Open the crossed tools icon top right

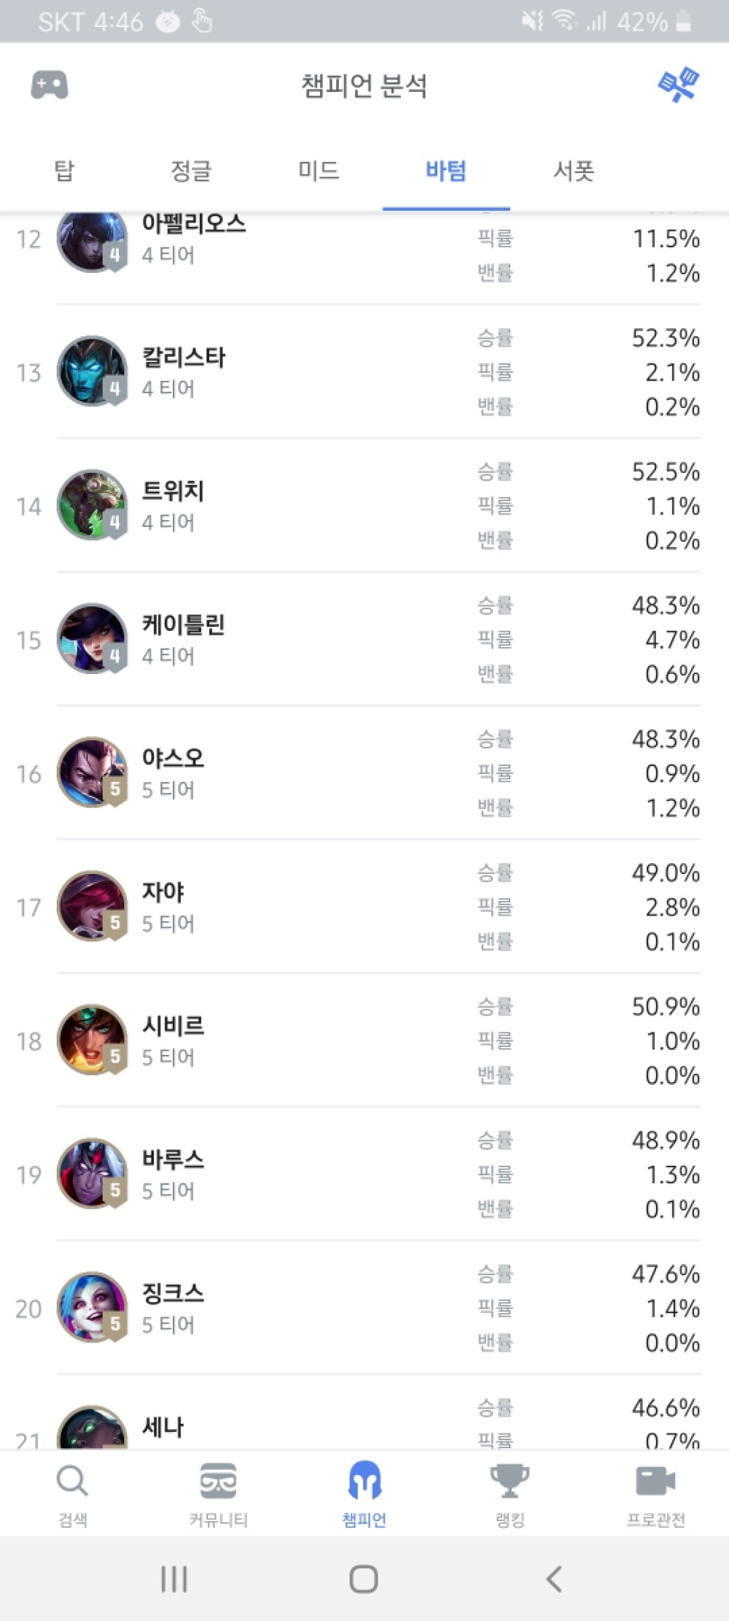(678, 85)
